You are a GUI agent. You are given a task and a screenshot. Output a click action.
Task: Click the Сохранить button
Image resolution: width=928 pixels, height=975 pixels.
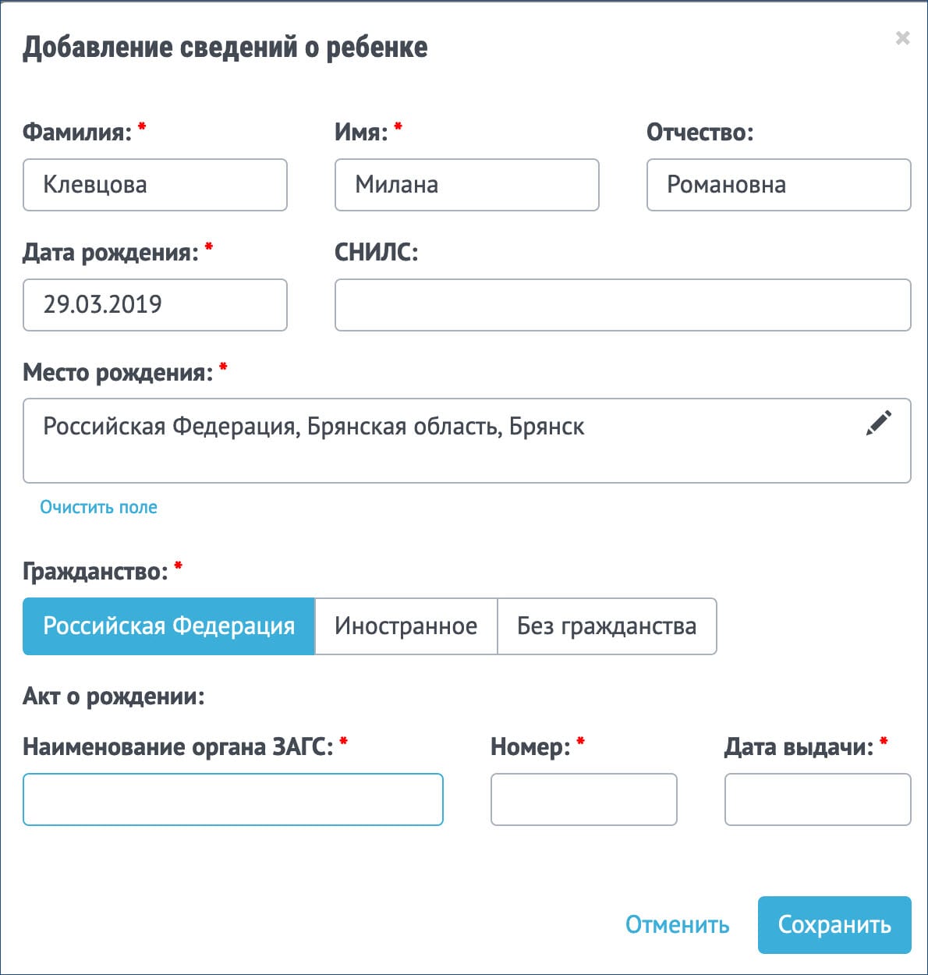point(834,924)
